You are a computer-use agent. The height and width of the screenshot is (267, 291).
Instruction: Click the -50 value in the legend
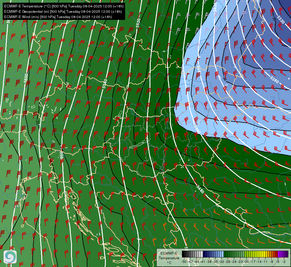coord(184,262)
